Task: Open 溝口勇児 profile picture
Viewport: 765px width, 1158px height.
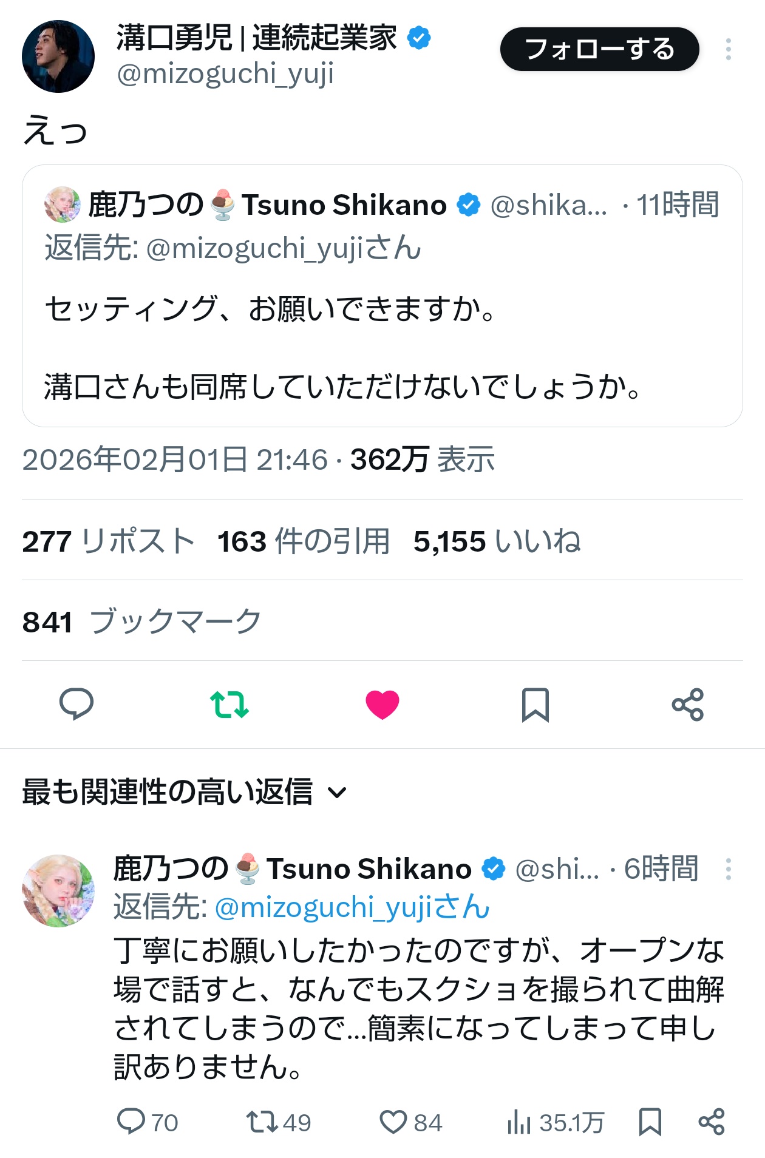Action: 58,56
